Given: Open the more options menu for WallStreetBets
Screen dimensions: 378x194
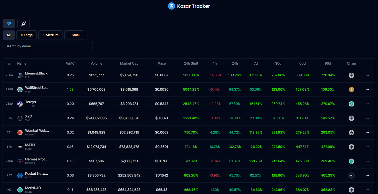Looking at the screenshot, I should (367, 90).
